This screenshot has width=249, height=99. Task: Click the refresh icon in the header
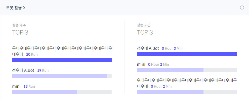tap(242, 7)
